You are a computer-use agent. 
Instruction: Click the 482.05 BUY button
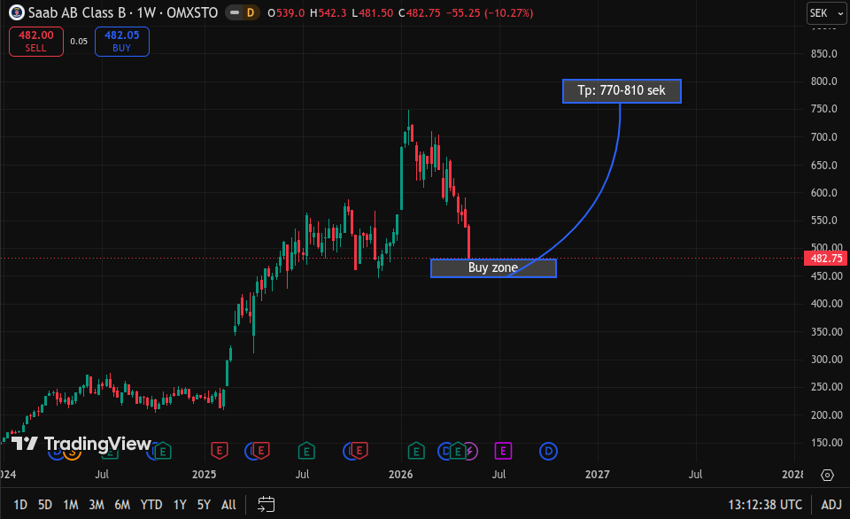coord(122,42)
